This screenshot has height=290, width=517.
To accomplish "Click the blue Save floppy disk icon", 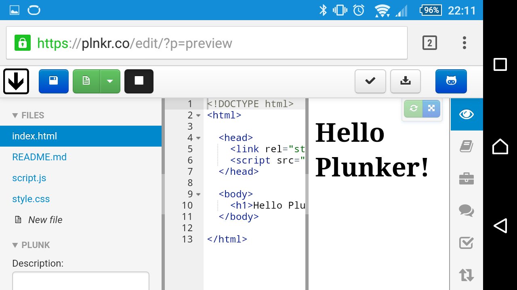I will pyautogui.click(x=53, y=81).
